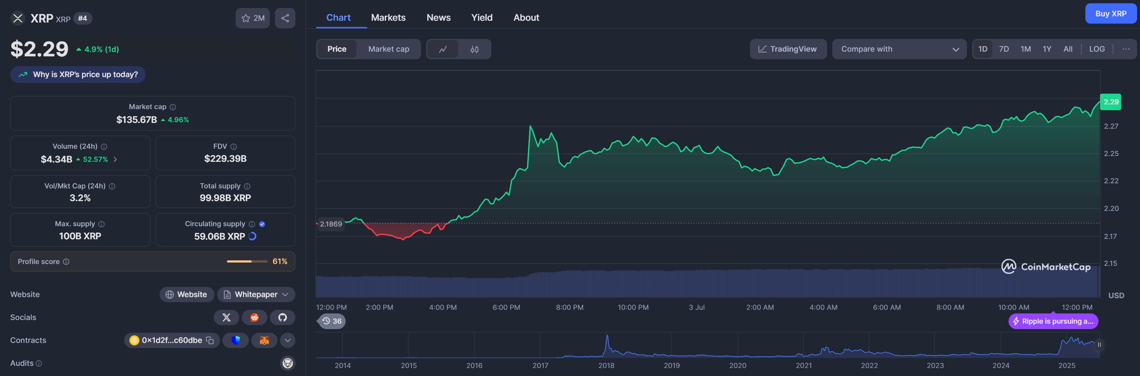Copy the contract address 0x1d2f...c60dbe
This screenshot has width=1140, height=376.
[x=210, y=340]
